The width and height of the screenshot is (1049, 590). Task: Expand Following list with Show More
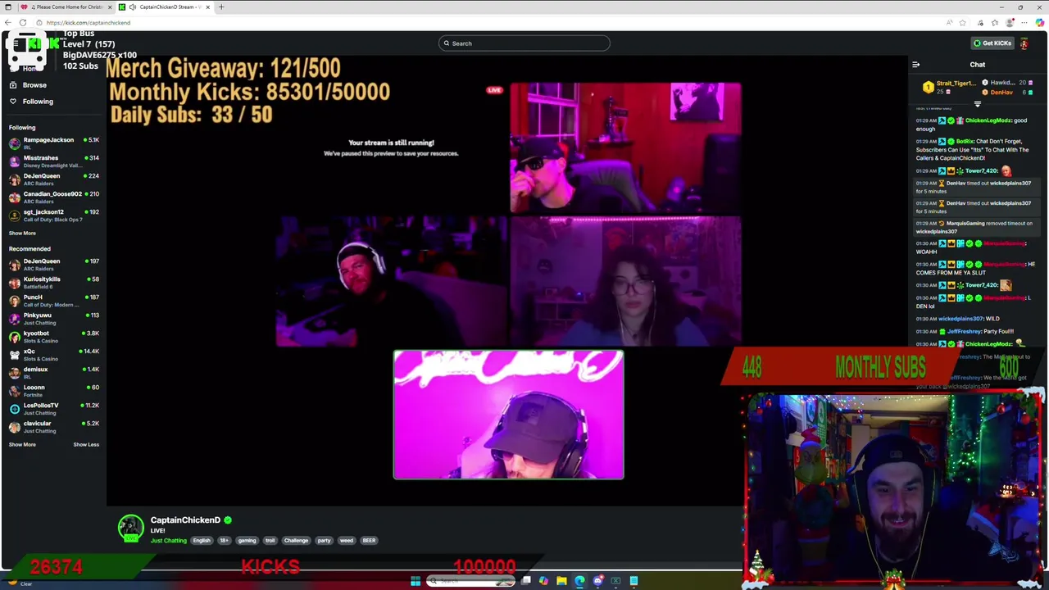[22, 233]
